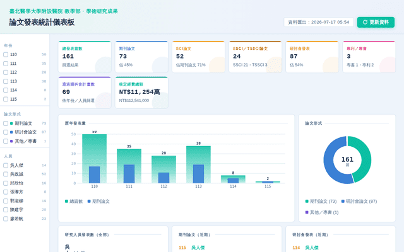The width and height of the screenshot is (404, 252).
Task: Click the 資料匯出 timestamp box
Action: (x=318, y=22)
